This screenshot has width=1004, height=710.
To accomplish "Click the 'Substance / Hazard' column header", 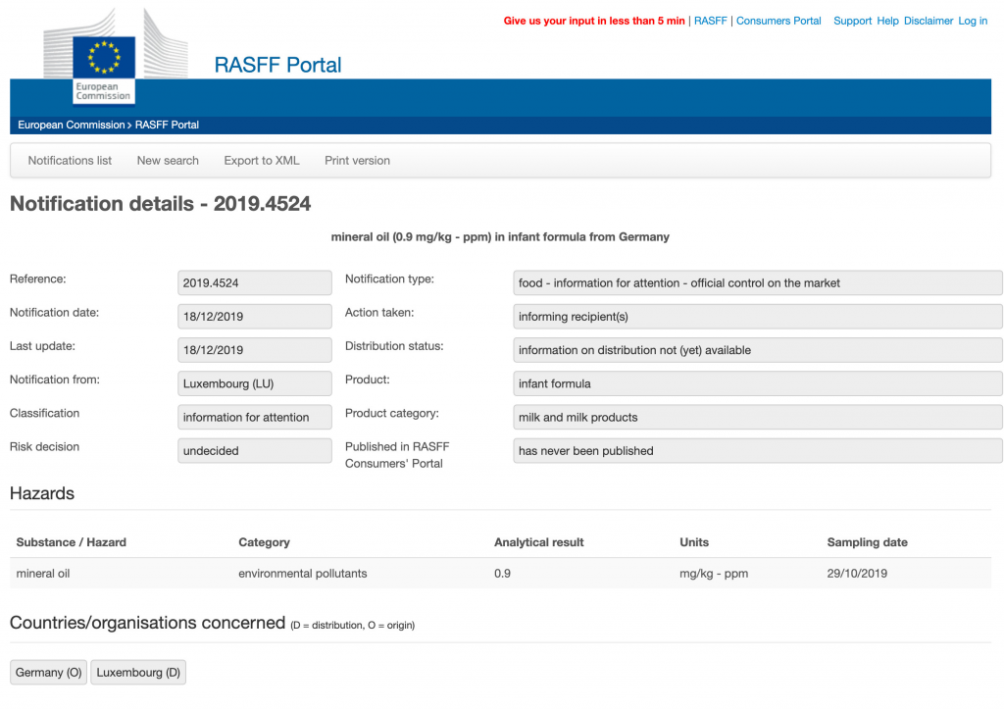I will (71, 542).
